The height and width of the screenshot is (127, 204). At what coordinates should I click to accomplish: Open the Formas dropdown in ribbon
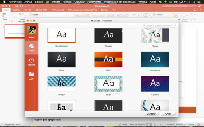158,15
